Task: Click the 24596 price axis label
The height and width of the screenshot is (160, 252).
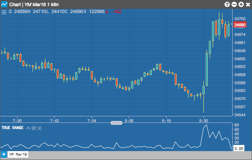Action: [240, 83]
